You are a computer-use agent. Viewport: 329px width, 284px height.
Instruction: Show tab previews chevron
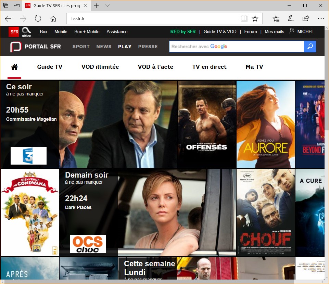point(107,6)
